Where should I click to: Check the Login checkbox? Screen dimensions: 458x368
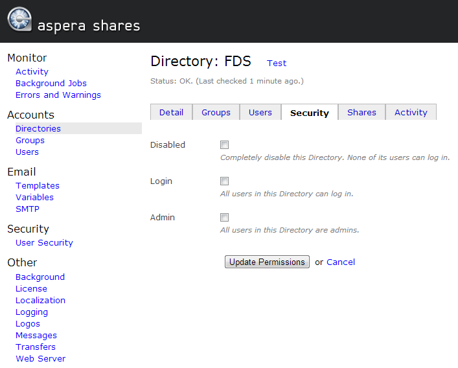coord(224,181)
